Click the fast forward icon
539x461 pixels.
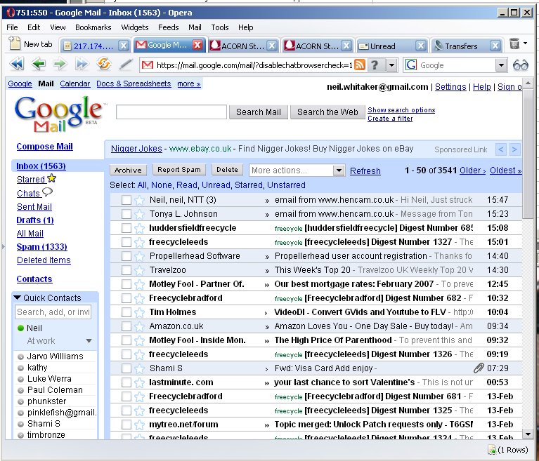pyautogui.click(x=82, y=64)
